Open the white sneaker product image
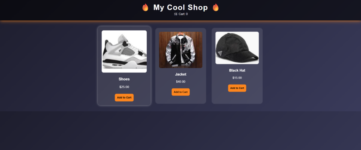361x150 pixels. tap(124, 51)
